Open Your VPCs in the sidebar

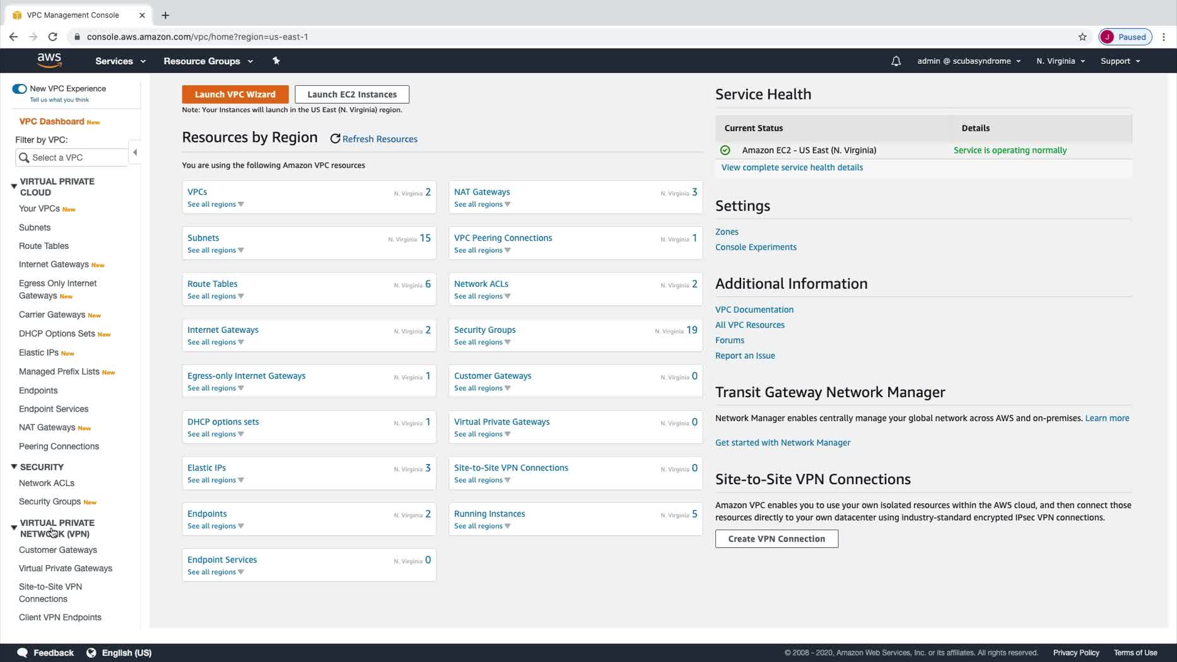39,209
